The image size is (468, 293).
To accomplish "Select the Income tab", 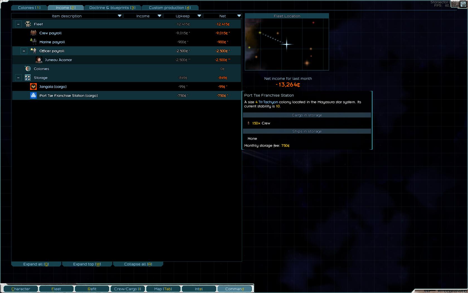I will (65, 8).
